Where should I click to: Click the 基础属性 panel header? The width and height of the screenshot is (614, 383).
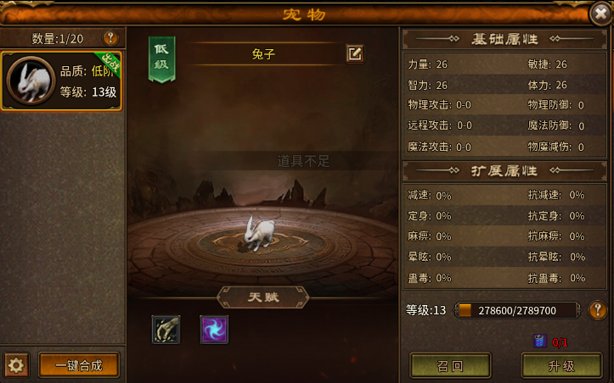tap(504, 39)
